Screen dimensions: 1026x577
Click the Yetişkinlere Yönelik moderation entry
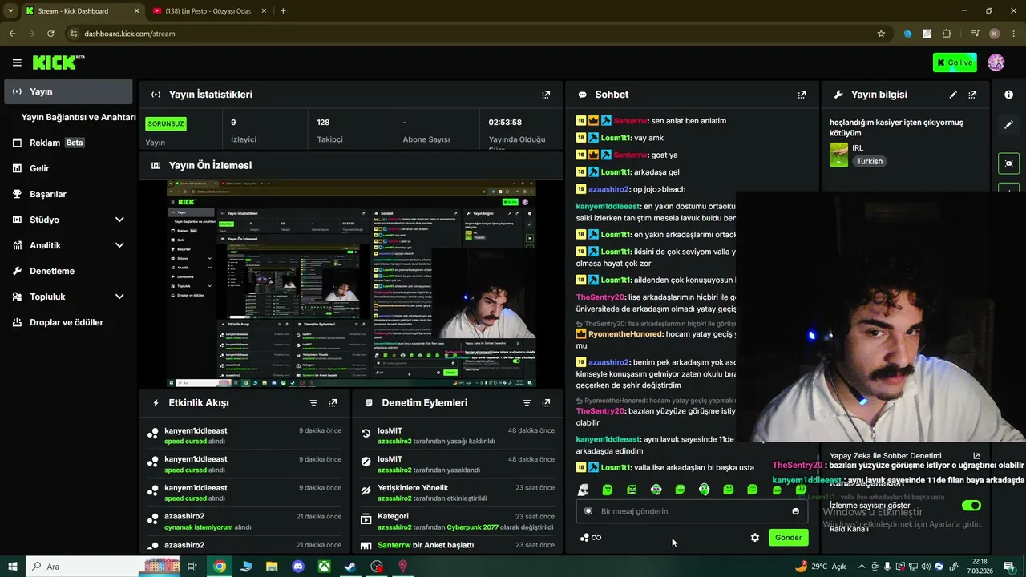coord(458,492)
